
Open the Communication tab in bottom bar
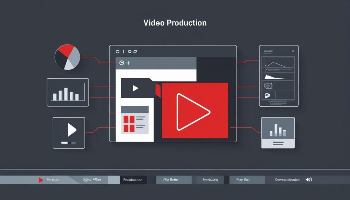tap(287, 180)
